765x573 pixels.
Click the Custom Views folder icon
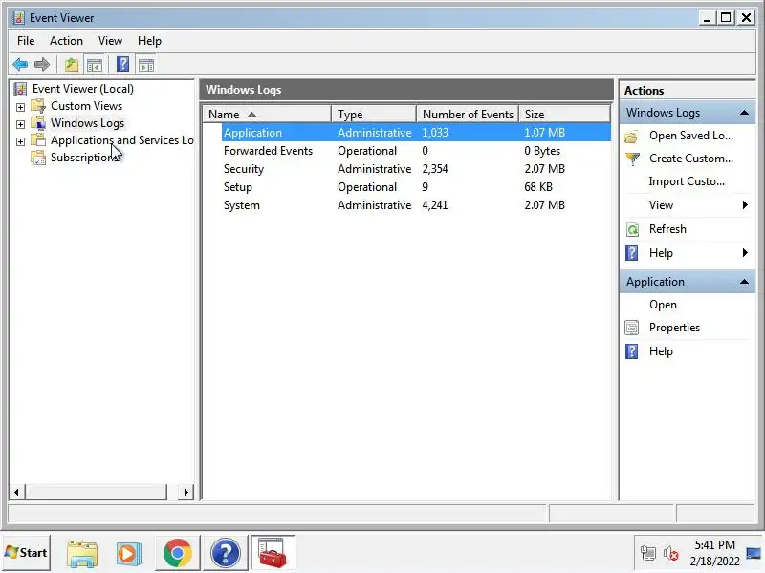pyautogui.click(x=38, y=106)
